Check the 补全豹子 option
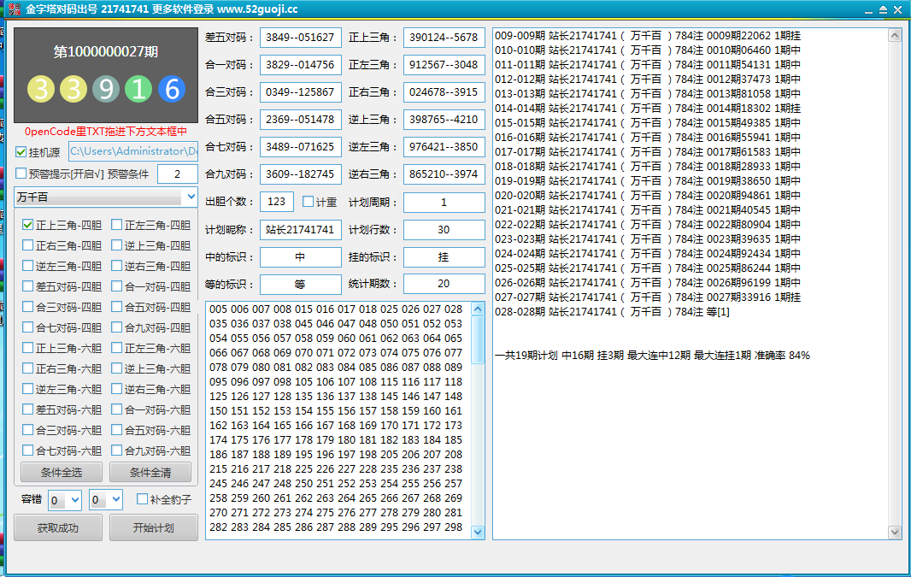Image resolution: width=911 pixels, height=577 pixels. tap(142, 499)
